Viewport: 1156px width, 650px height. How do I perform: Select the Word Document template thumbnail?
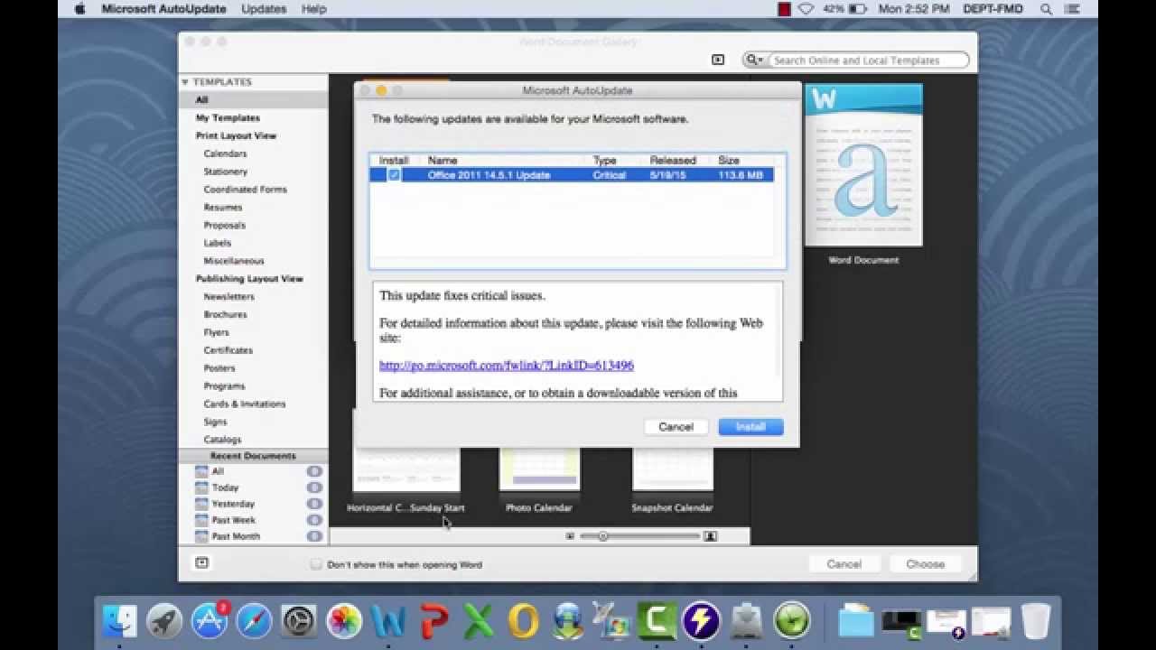863,165
